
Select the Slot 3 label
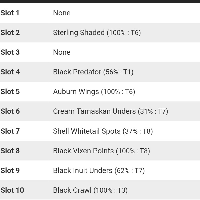(10, 52)
